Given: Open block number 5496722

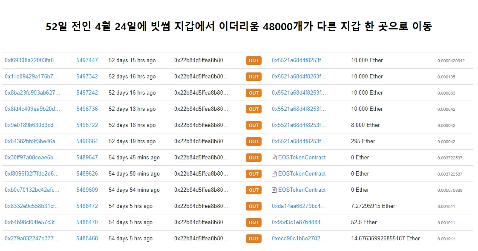Looking at the screenshot, I should pos(87,125).
